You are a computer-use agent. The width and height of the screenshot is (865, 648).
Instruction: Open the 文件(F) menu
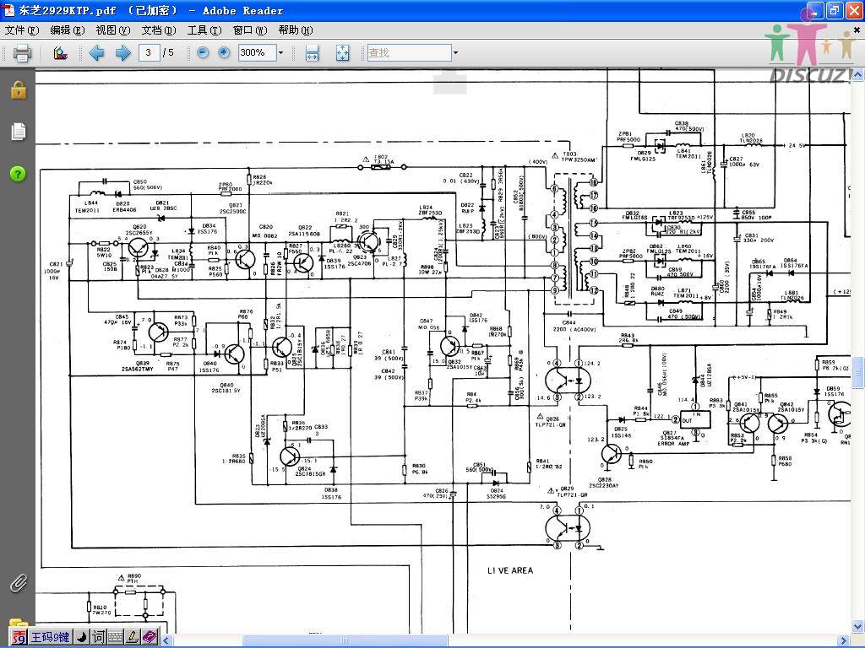point(22,30)
